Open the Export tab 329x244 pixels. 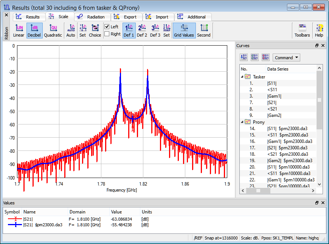127,17
